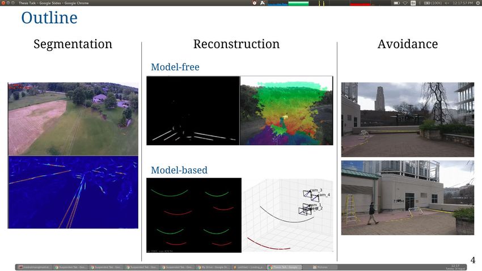Click the 3D camera pose plot image

coord(287,215)
